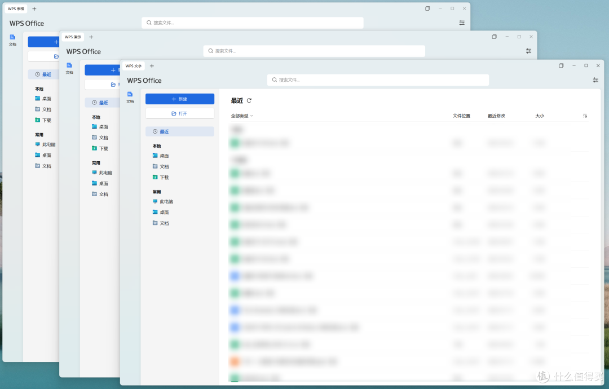Switch to WPS 表格 tab

point(16,8)
